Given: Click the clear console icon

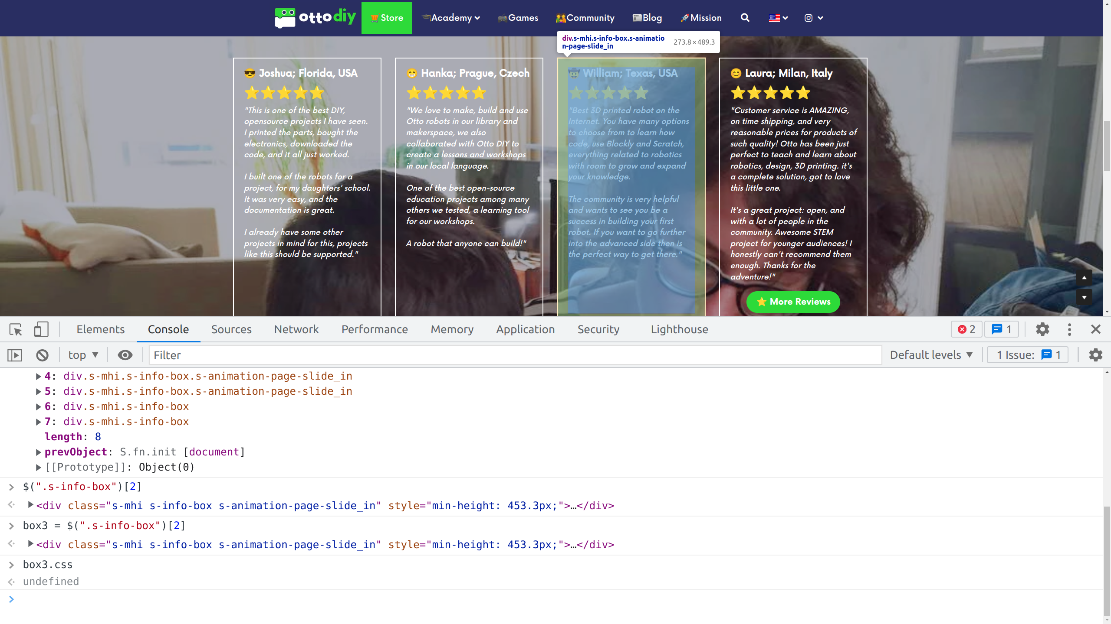Looking at the screenshot, I should (x=42, y=355).
